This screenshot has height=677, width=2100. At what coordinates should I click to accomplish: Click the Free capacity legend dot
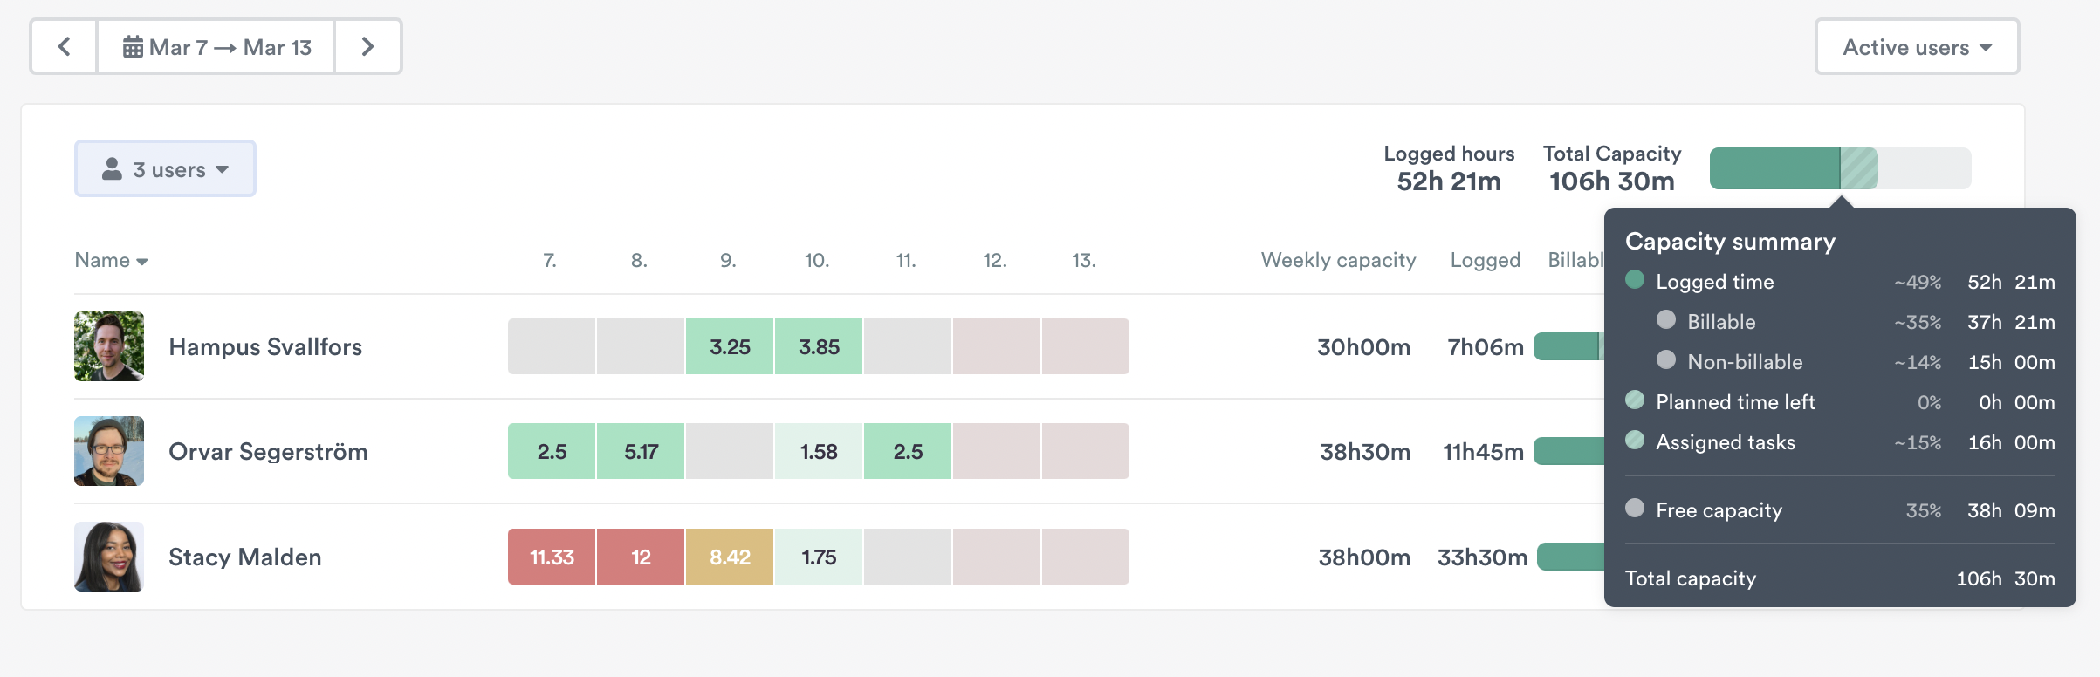[x=1634, y=509]
